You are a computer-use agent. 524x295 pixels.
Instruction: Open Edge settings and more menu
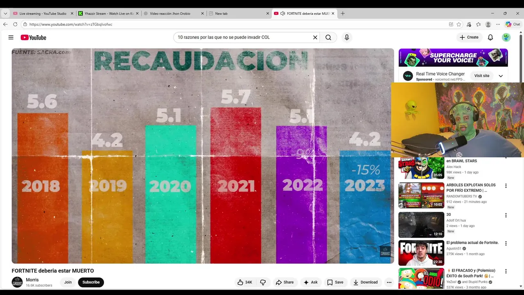[498, 24]
